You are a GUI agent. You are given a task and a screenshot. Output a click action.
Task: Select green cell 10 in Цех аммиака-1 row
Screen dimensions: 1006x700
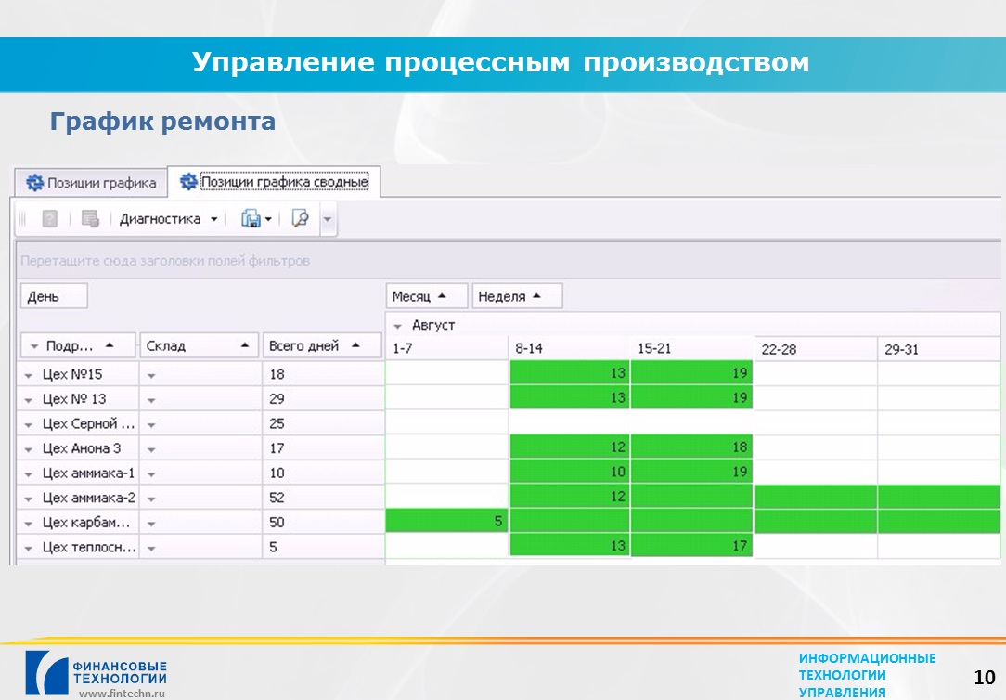pyautogui.click(x=570, y=472)
